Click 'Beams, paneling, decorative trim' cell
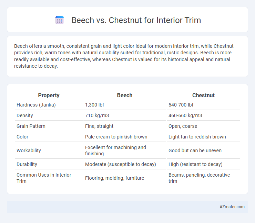Image resolution: width=255 pixels, height=223 pixels. (199, 178)
